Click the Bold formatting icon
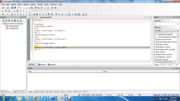This screenshot has width=180, height=101. click(x=3, y=14)
